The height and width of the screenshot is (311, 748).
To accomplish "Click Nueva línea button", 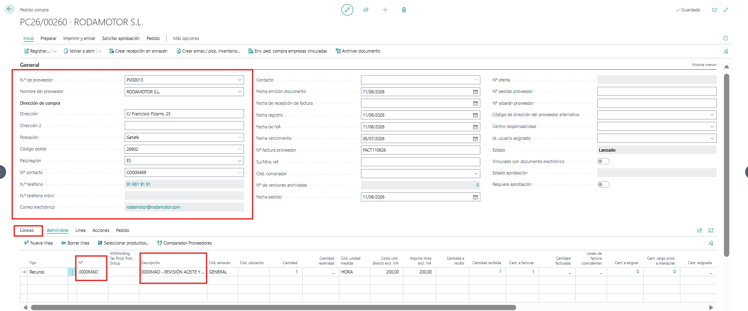I will coord(38,243).
